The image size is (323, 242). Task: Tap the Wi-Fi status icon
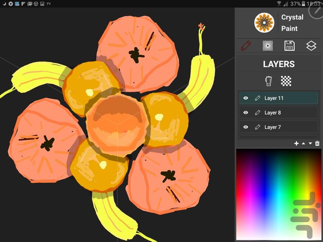tap(279, 4)
